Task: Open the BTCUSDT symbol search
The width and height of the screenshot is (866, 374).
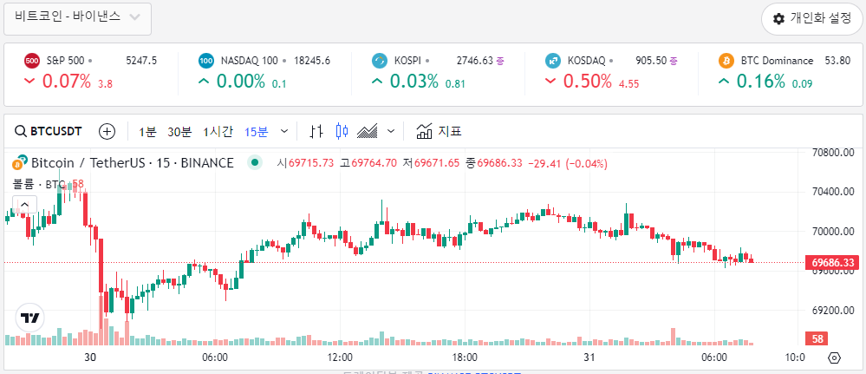Action: click(x=49, y=132)
